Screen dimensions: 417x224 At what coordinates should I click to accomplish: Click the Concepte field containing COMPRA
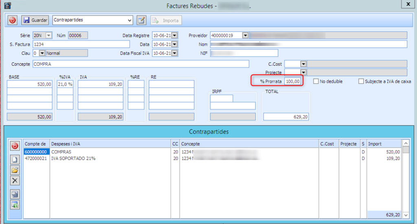(140, 64)
